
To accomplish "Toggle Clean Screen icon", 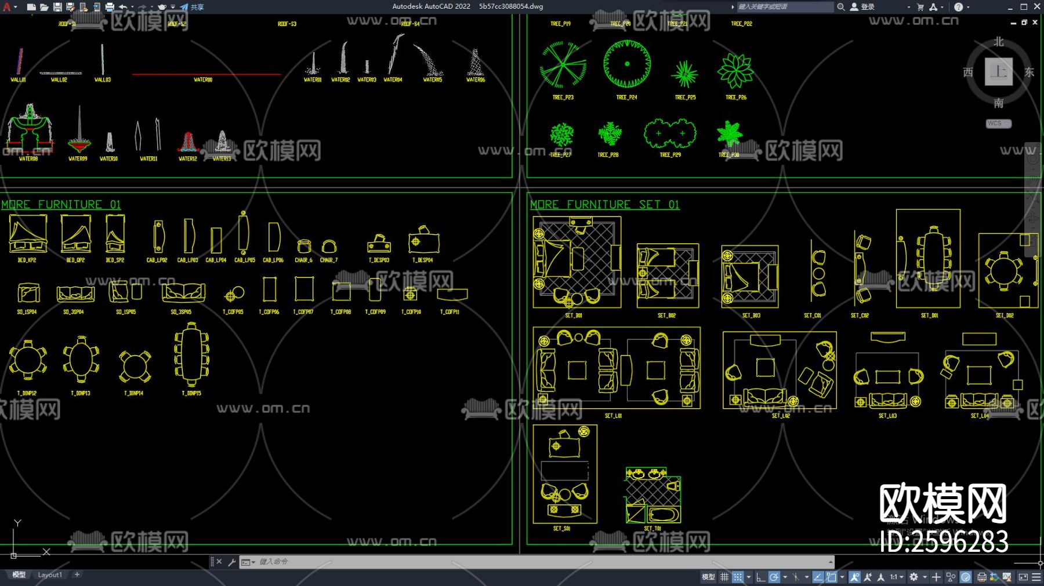I will pyautogui.click(x=1023, y=577).
